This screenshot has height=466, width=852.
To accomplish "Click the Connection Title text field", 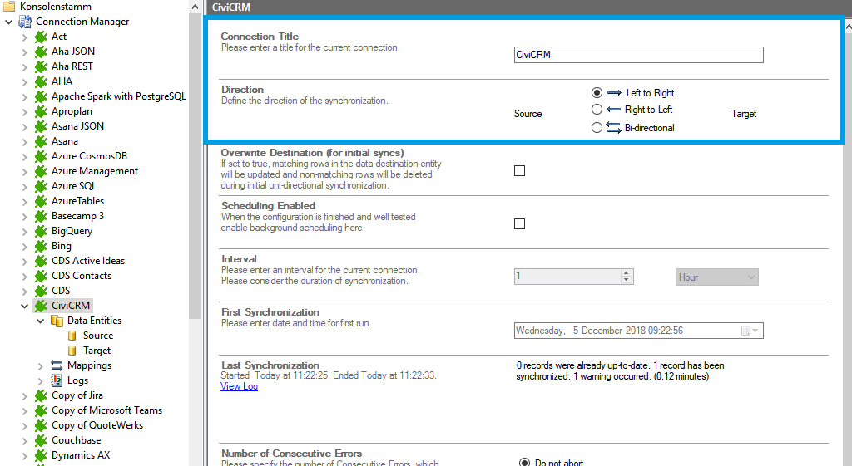I will pyautogui.click(x=638, y=55).
